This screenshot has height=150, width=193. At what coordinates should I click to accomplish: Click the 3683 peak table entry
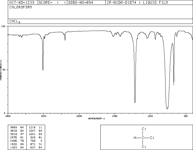[13, 127]
